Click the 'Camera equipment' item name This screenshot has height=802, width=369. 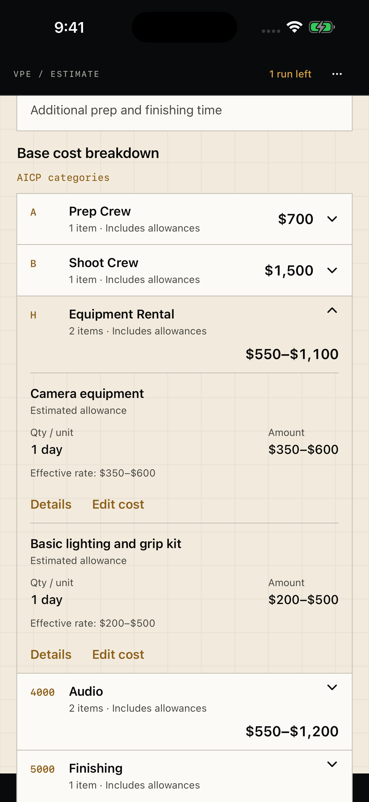[x=87, y=393]
